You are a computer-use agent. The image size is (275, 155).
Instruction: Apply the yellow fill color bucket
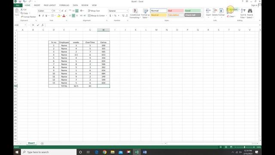(x=59, y=15)
